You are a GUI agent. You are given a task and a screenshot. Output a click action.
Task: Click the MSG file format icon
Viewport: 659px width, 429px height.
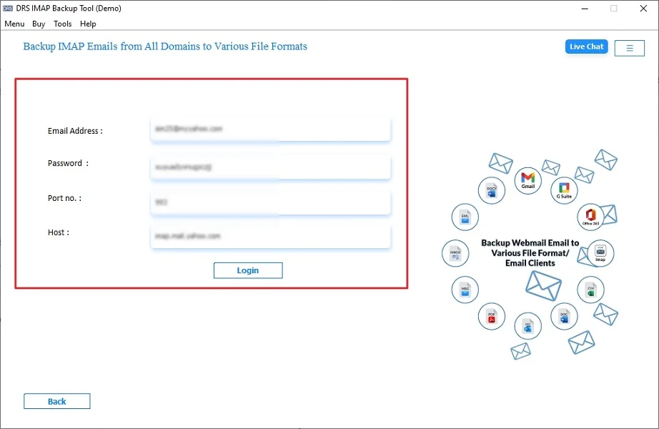(x=465, y=290)
